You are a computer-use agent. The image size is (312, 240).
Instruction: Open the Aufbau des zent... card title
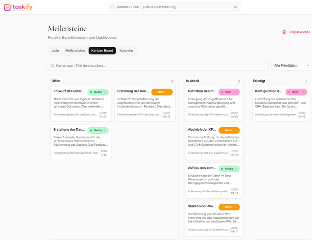coord(202,168)
